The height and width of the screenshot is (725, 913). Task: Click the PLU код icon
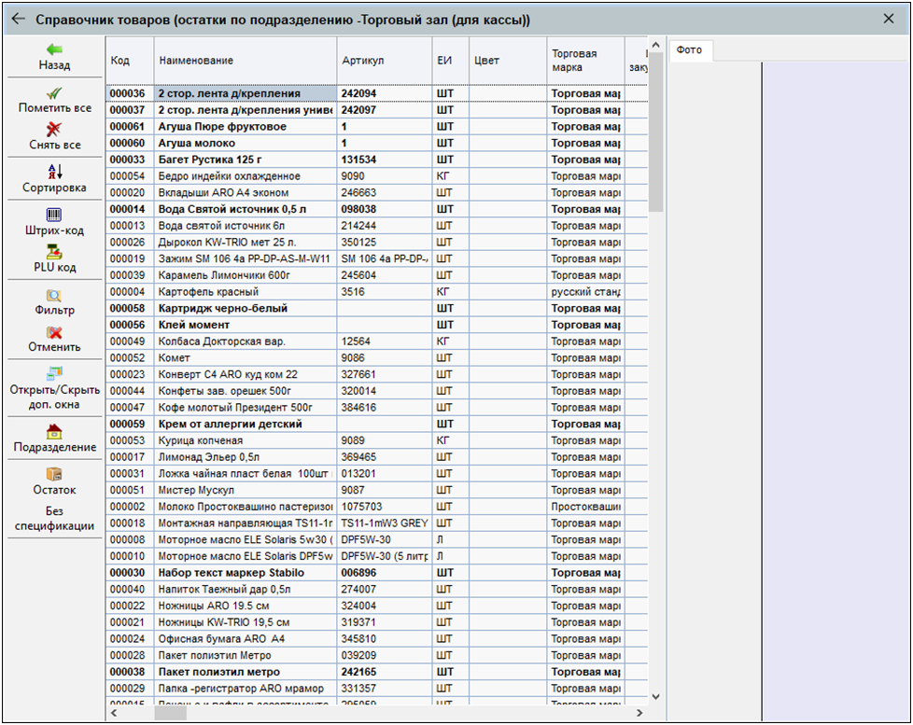(x=54, y=252)
